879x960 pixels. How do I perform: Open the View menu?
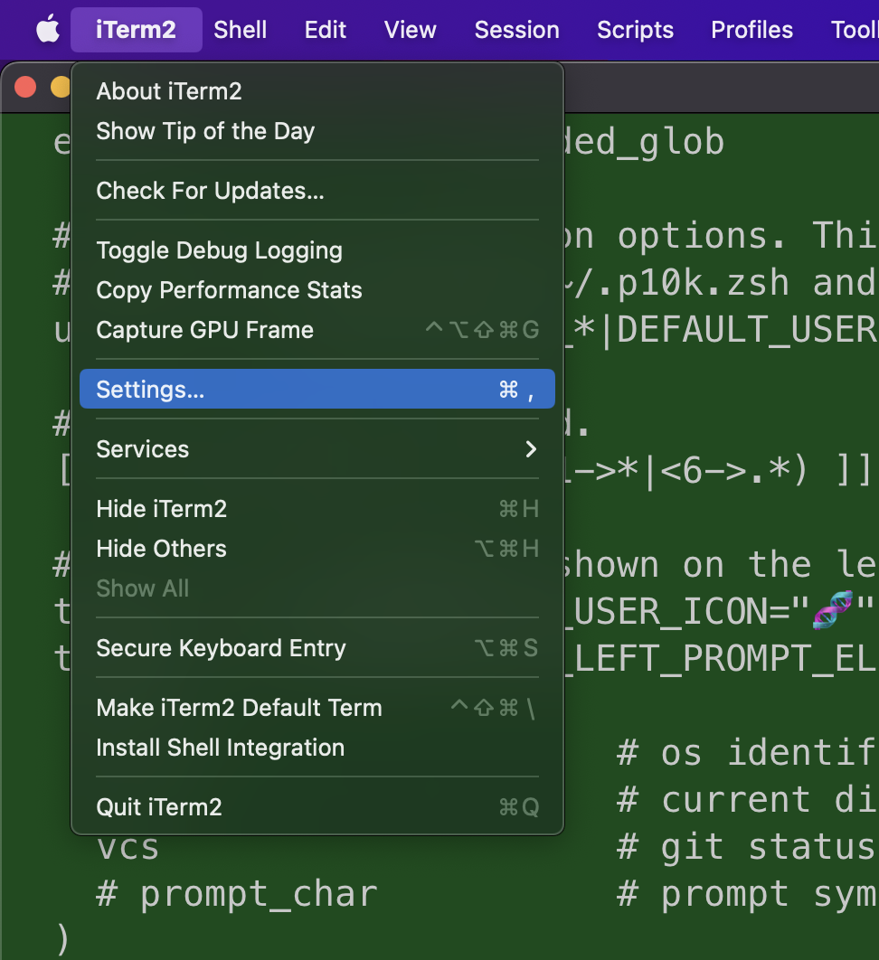tap(410, 30)
